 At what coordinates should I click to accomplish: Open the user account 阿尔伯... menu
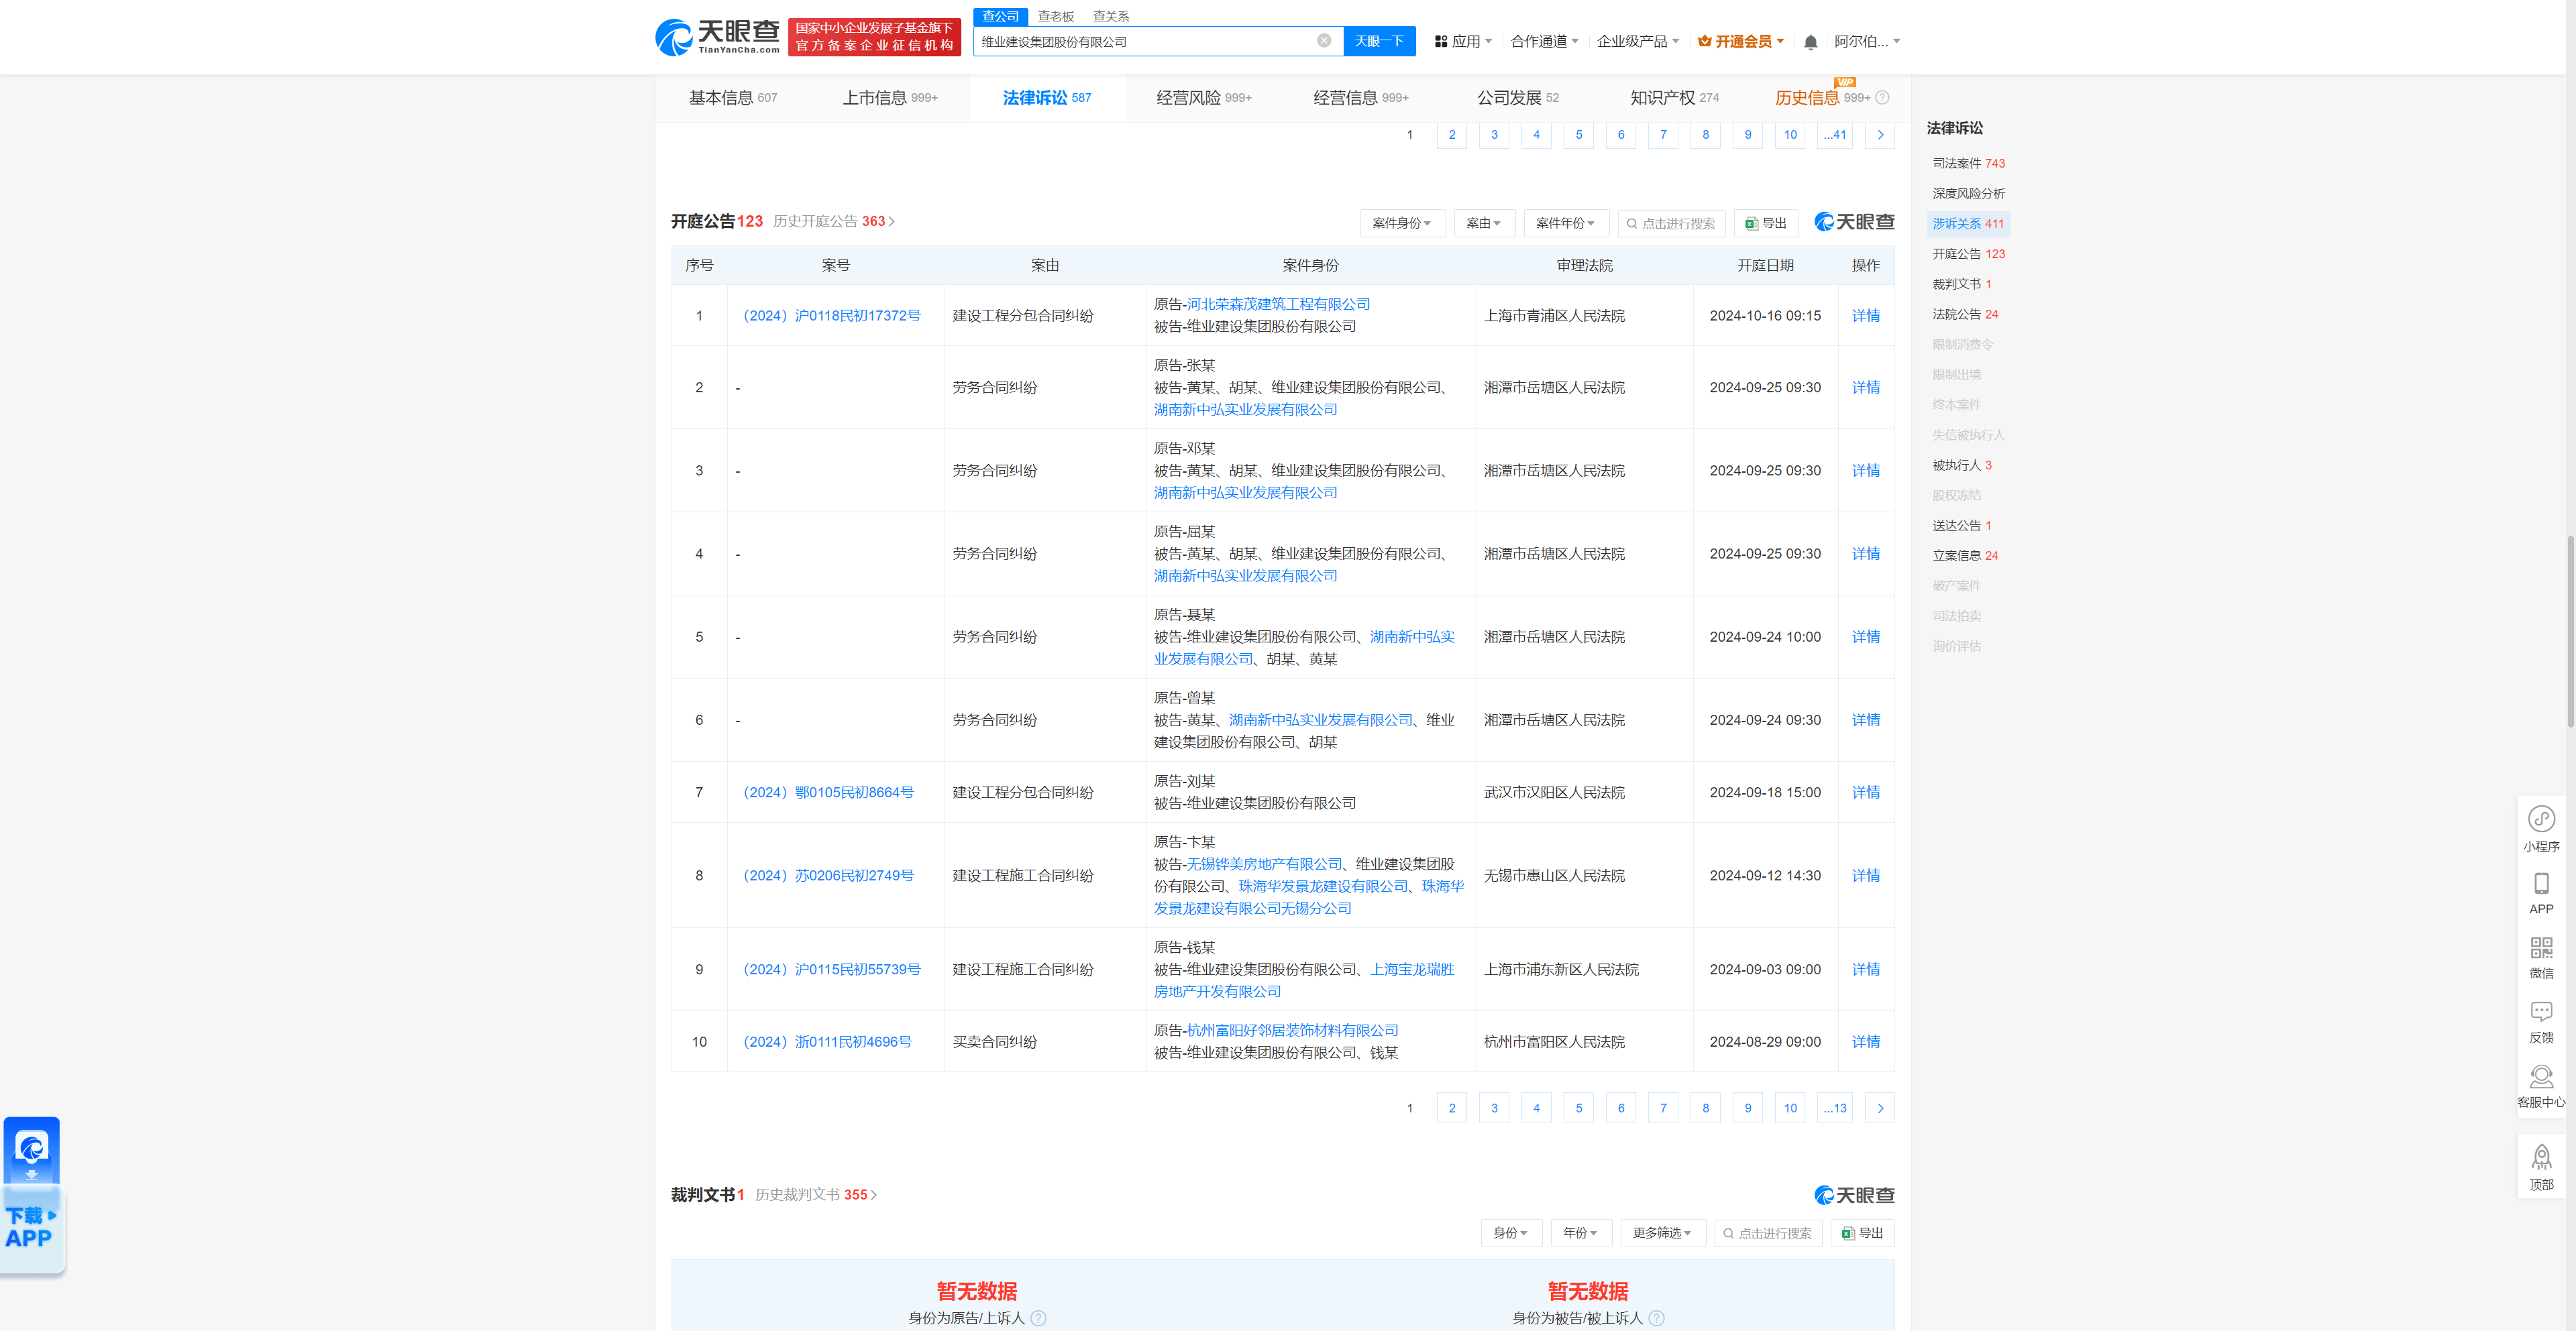[1867, 41]
